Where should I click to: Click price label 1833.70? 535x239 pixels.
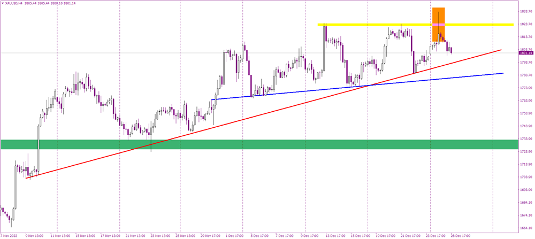(525, 11)
